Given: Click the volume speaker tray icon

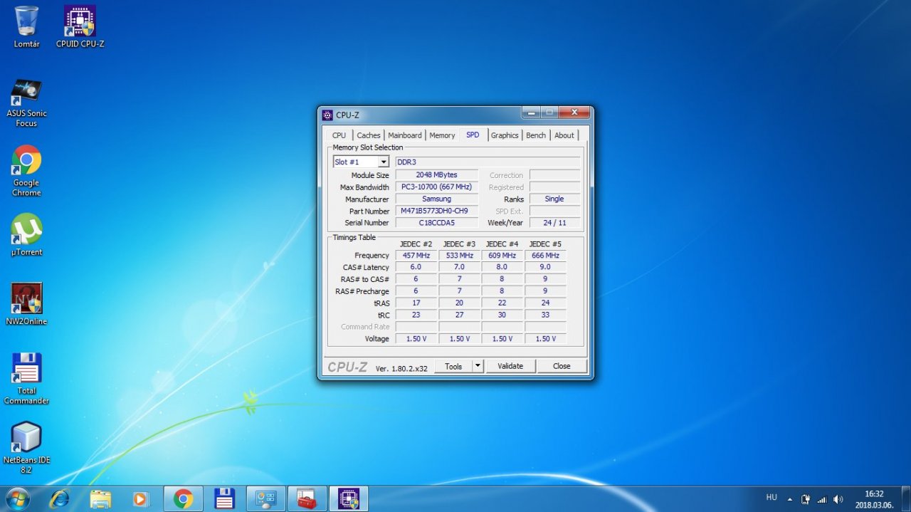Looking at the screenshot, I should (838, 499).
